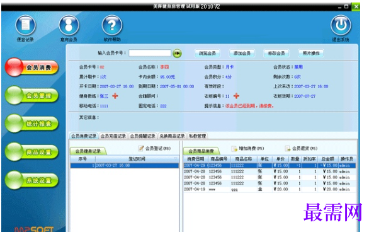Switch to the 兑换商品记录 tab
The image size is (374, 232).
(172, 136)
